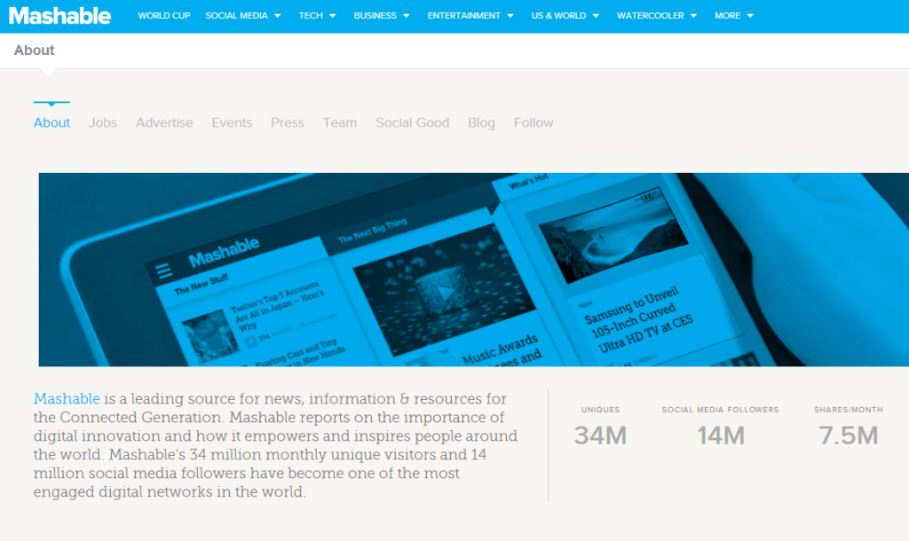Screen dimensions: 909x541
Task: Open the Business menu
Action: pos(375,16)
